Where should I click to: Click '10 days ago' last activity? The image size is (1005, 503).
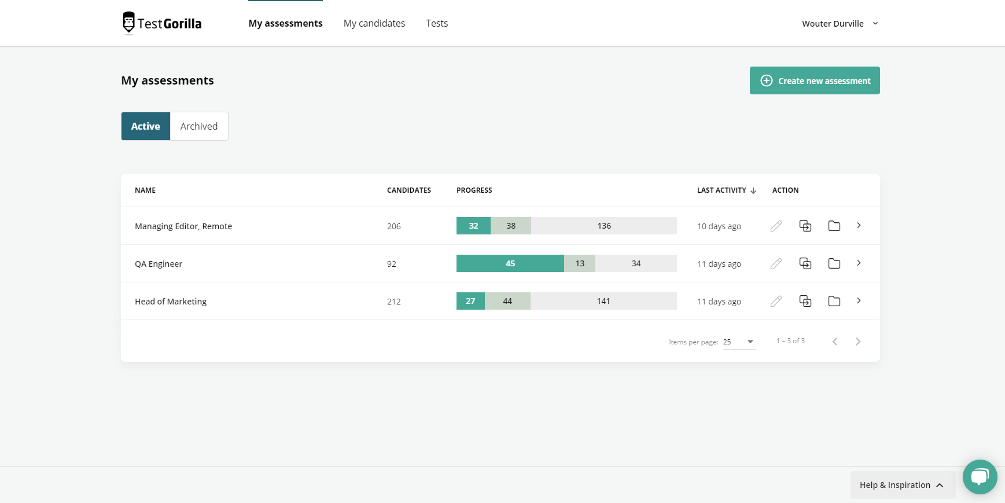(719, 226)
